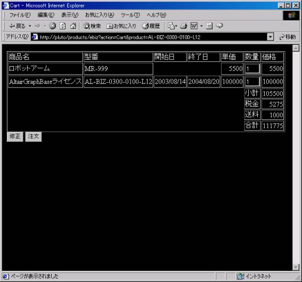Screen dimensions: 302x282
Task: Click the Refresh page icon
Action: pos(63,26)
